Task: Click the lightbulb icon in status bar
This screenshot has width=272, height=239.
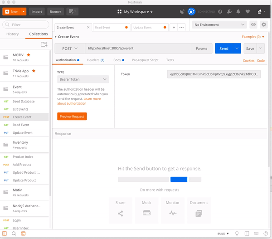Action: [x=237, y=234]
